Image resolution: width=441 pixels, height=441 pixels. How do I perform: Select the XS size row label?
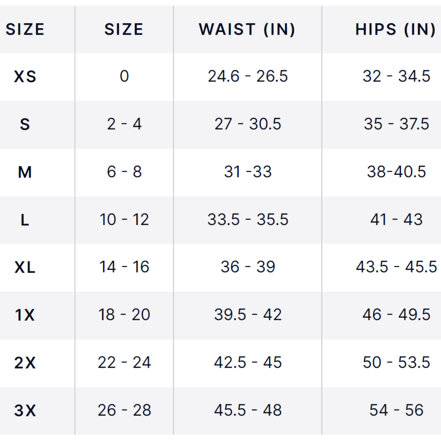[25, 77]
